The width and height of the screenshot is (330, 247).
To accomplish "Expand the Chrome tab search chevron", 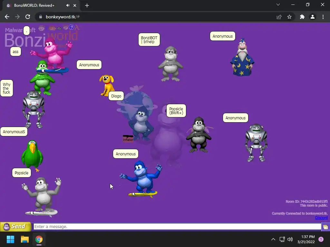I will click(278, 5).
